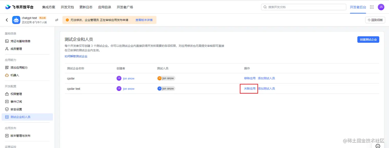389x148 pixels.
Task: Open 查看版本详情 link
Action: (144, 20)
